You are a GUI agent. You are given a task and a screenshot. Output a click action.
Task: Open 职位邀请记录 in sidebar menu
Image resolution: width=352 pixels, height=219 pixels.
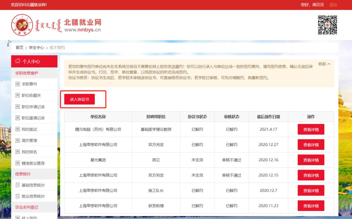click(33, 118)
